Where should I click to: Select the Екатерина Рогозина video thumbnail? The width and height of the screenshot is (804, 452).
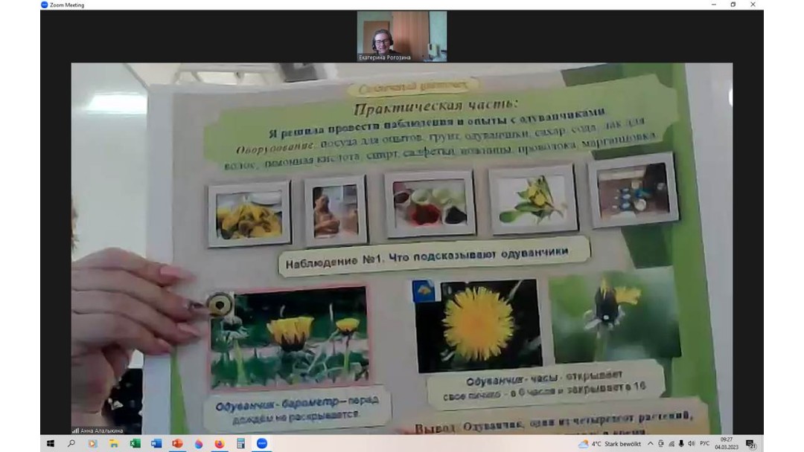402,36
